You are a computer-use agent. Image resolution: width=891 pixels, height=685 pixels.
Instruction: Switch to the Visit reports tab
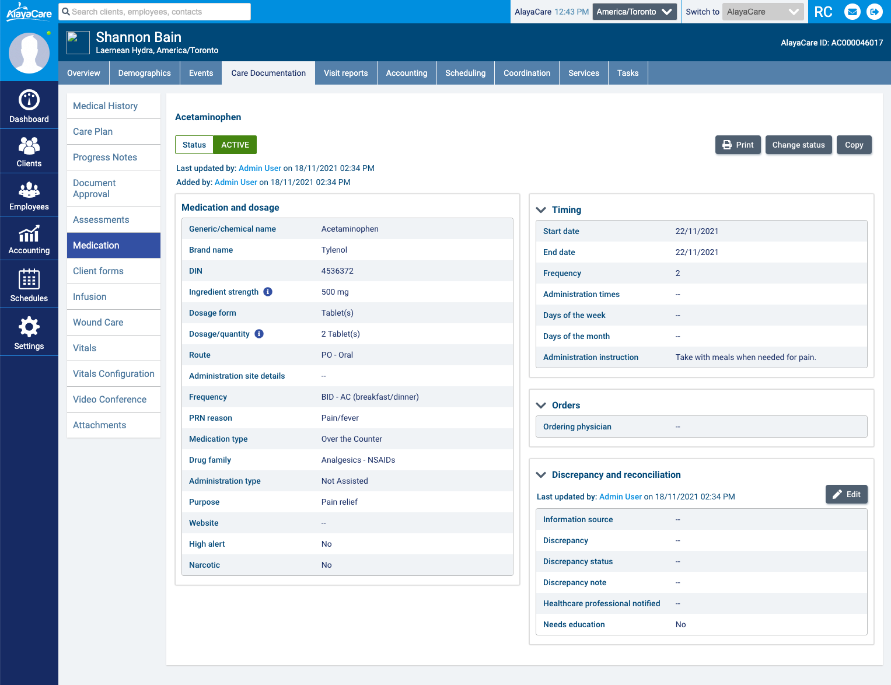coord(345,73)
